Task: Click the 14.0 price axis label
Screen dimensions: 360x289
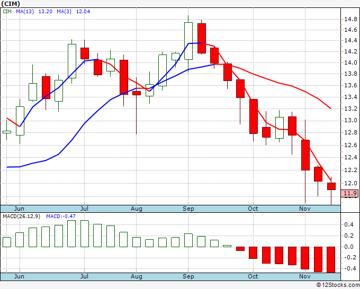Action: [x=350, y=62]
